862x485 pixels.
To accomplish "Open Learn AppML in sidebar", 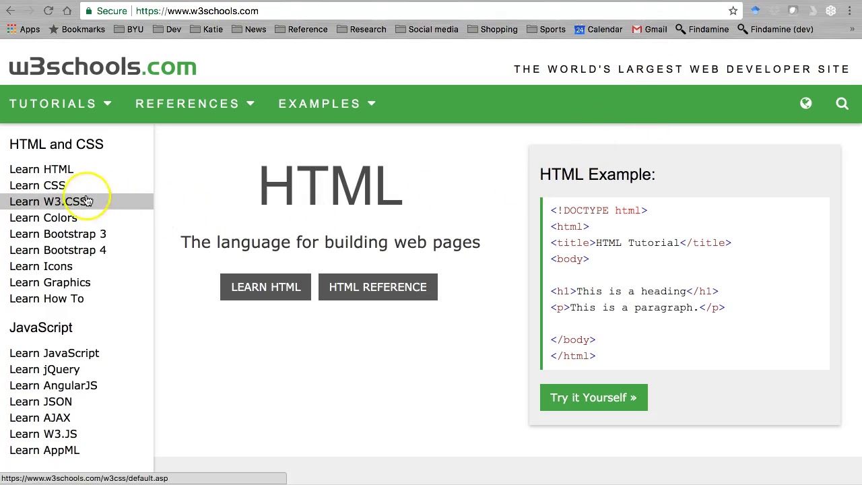I will [44, 450].
